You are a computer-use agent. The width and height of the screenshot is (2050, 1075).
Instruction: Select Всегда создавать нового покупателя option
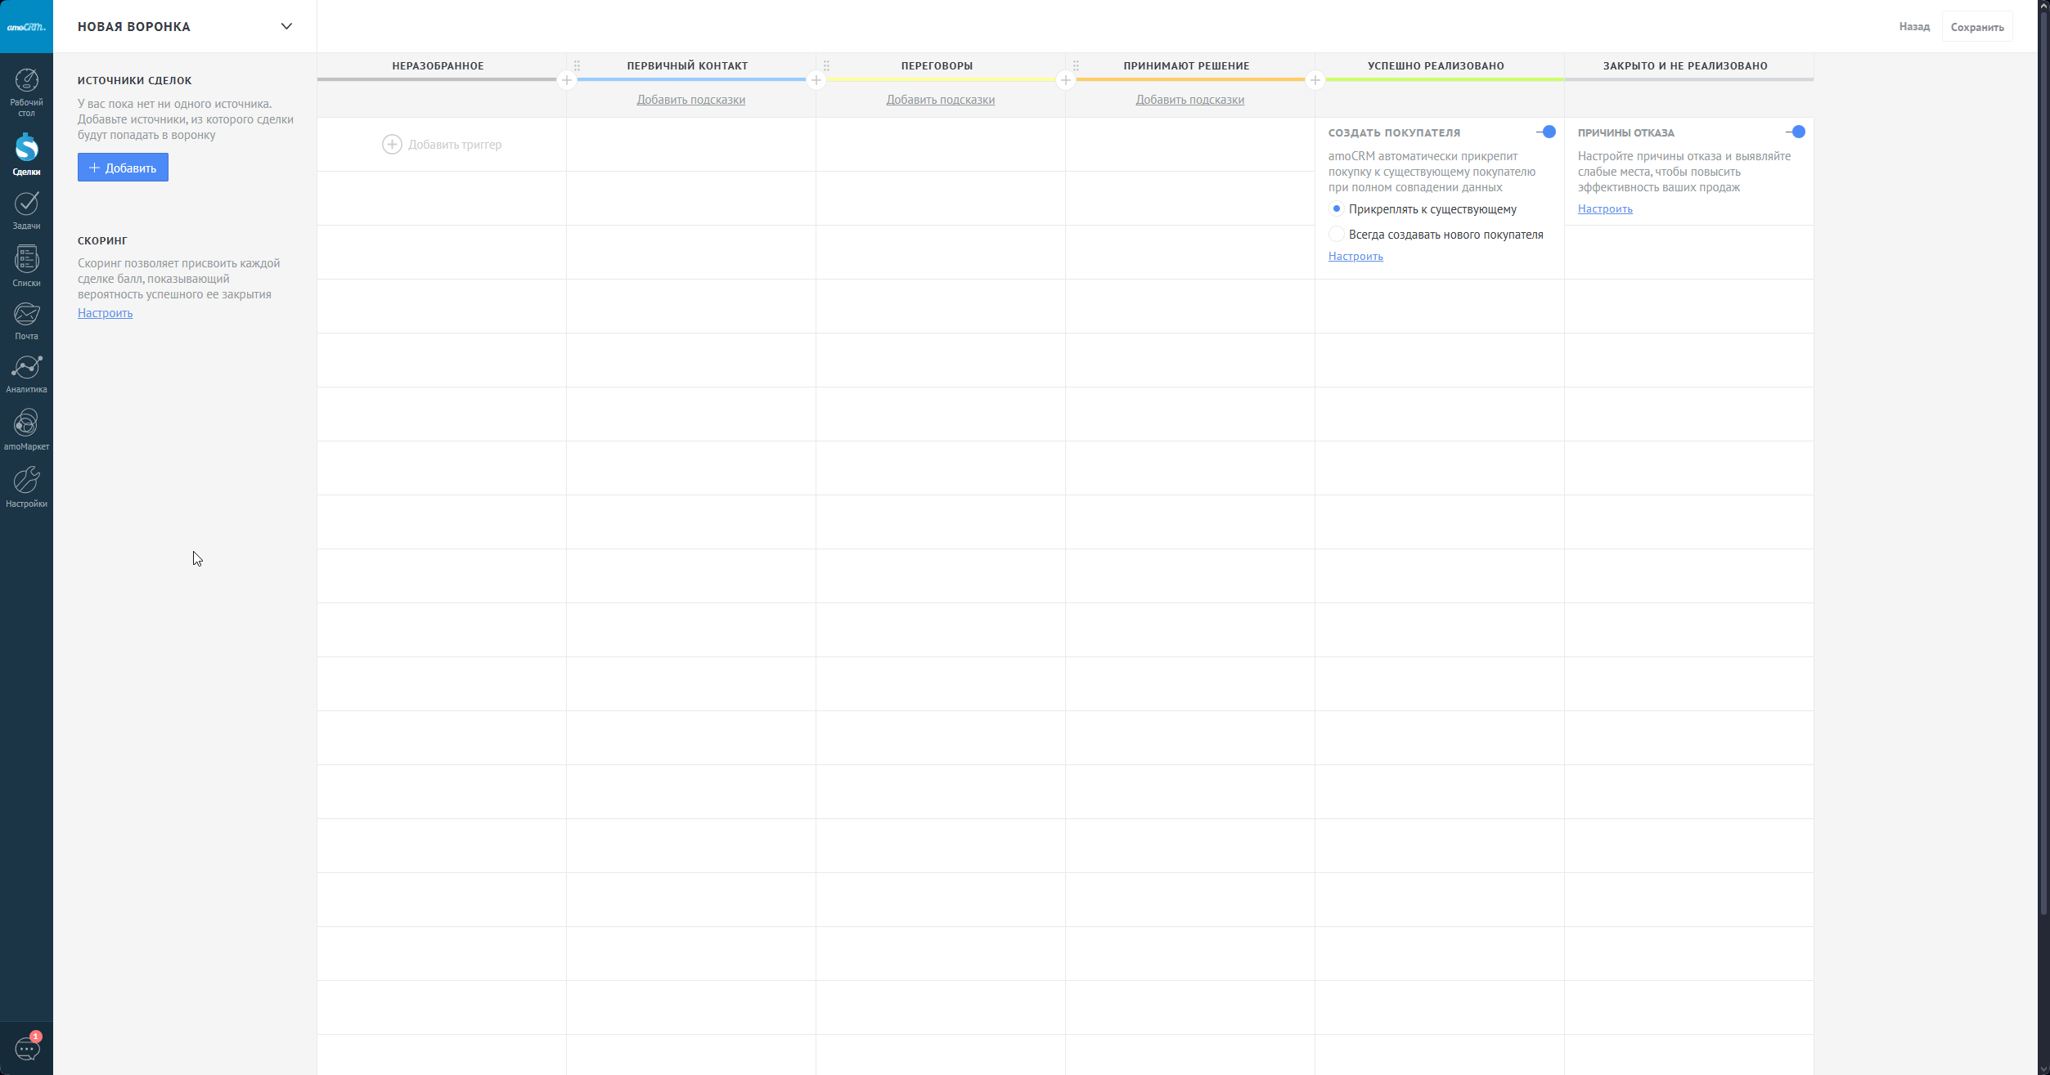(x=1337, y=235)
